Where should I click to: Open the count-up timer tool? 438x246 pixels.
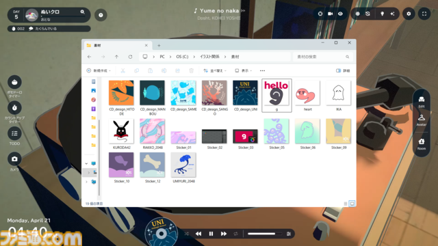(x=14, y=108)
